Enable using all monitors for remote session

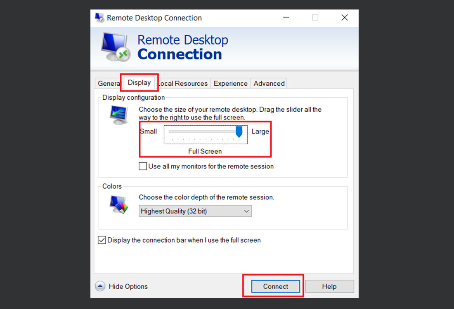(x=142, y=166)
